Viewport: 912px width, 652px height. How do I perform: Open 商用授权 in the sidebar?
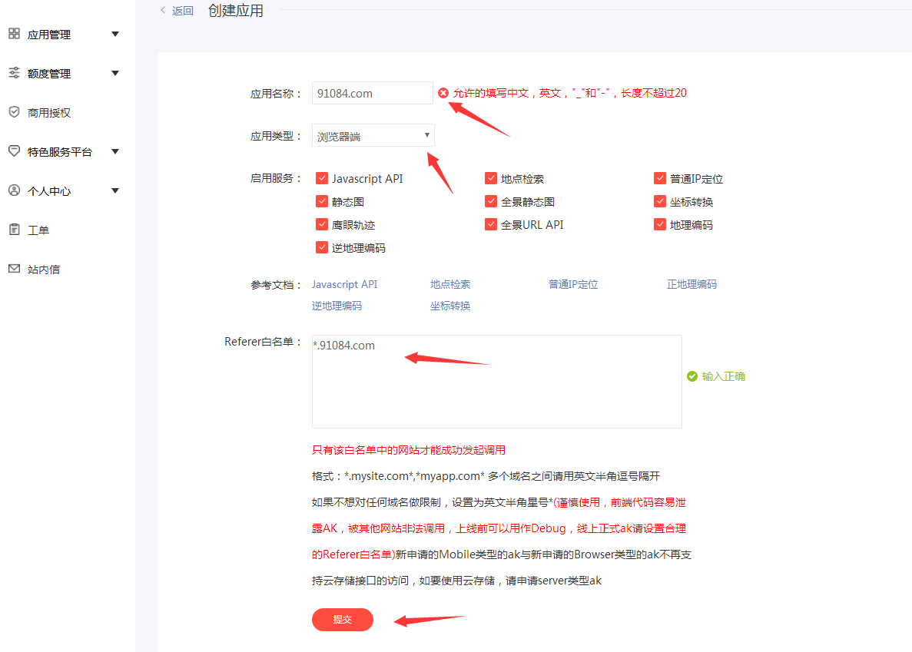click(x=49, y=113)
